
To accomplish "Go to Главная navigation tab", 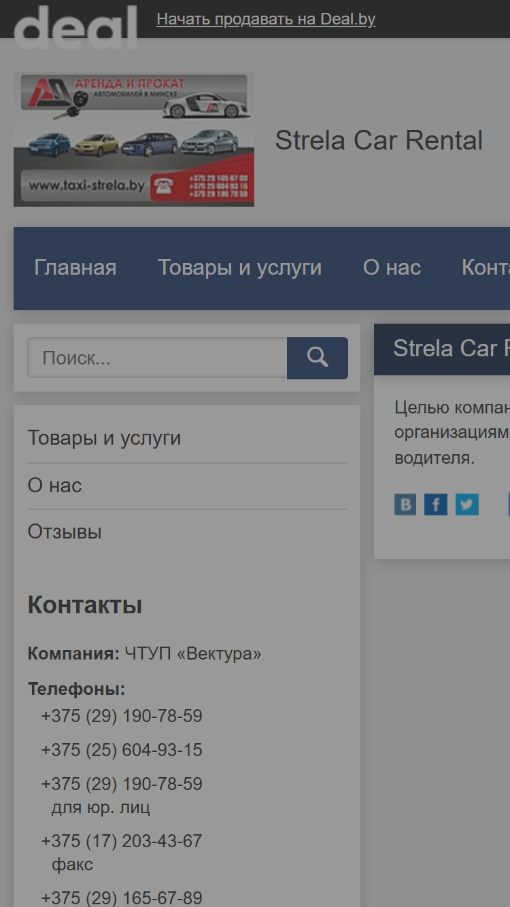I will 75,268.
